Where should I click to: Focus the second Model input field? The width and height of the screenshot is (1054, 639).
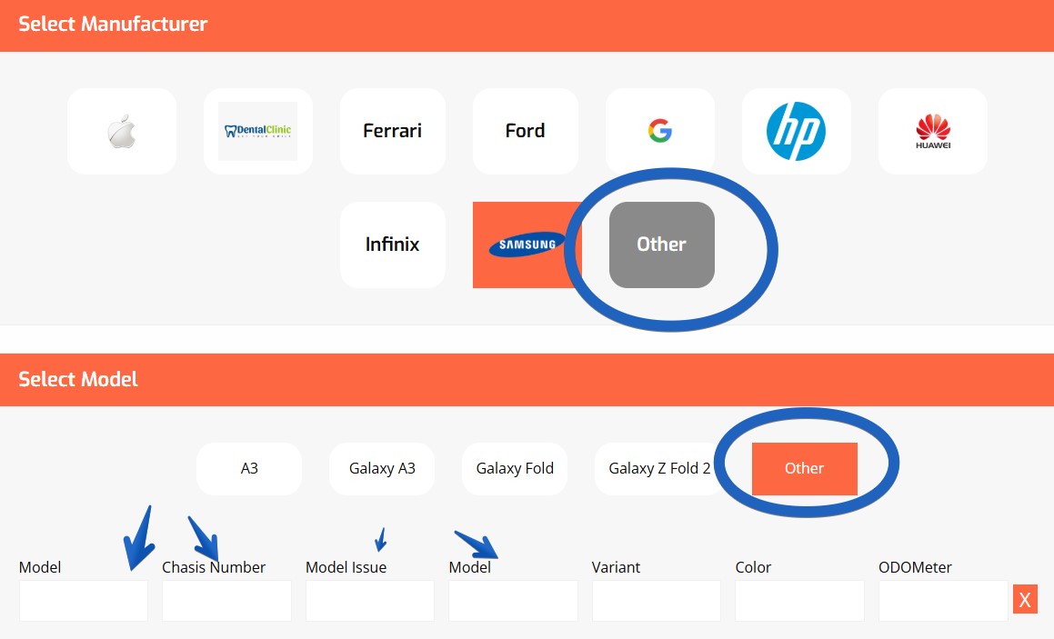click(514, 601)
